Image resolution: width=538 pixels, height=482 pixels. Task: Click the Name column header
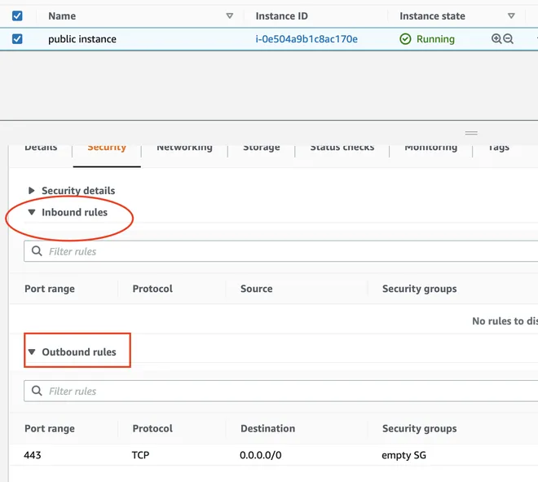click(x=62, y=15)
